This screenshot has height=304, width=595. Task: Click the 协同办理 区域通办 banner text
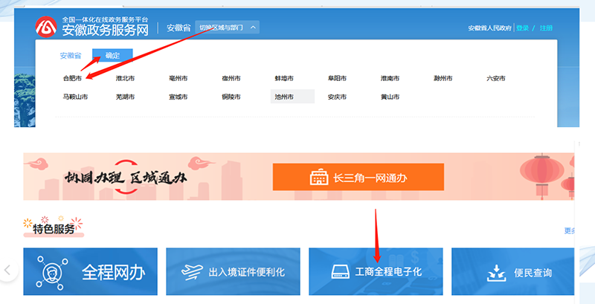[125, 177]
